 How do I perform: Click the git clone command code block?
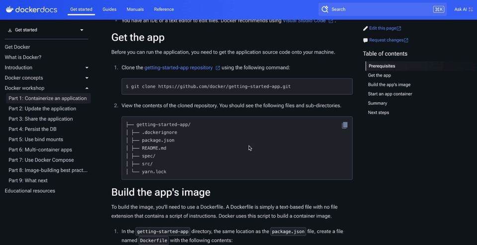tap(237, 86)
